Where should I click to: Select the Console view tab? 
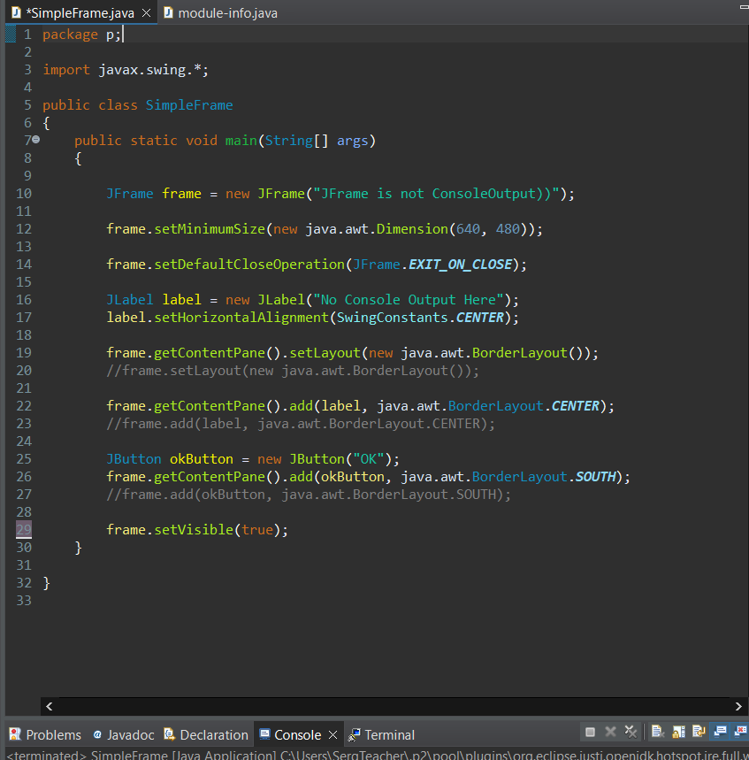pyautogui.click(x=297, y=735)
